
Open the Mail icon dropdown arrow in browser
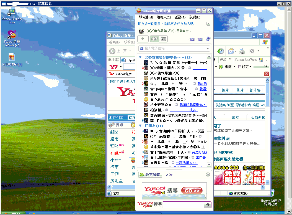coord(236,51)
